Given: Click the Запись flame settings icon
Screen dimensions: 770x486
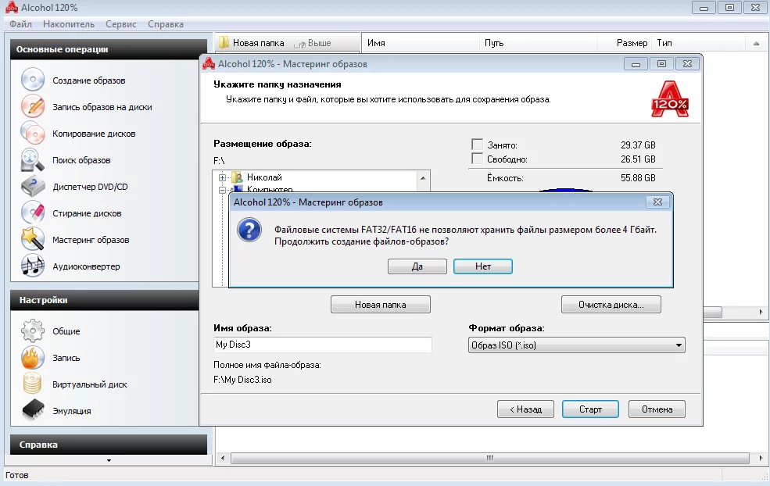Looking at the screenshot, I should (33, 357).
